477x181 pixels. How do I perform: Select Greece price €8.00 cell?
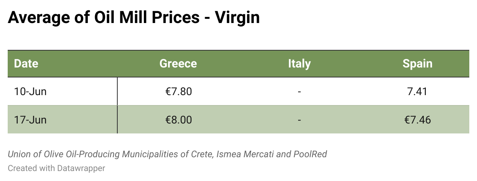click(178, 120)
